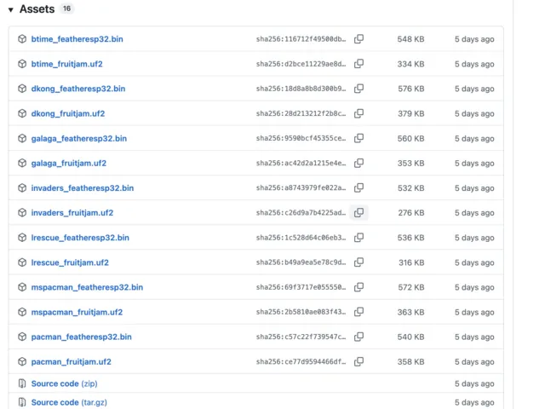This screenshot has height=409, width=545.
Task: Get mspacman_fruitjam.uf2 file
Action: pos(77,313)
